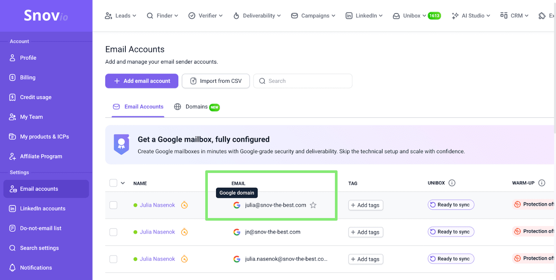Tick the checkbox for julia@snov-the-best.com row
Viewport: 556px width, 280px height.
[113, 205]
